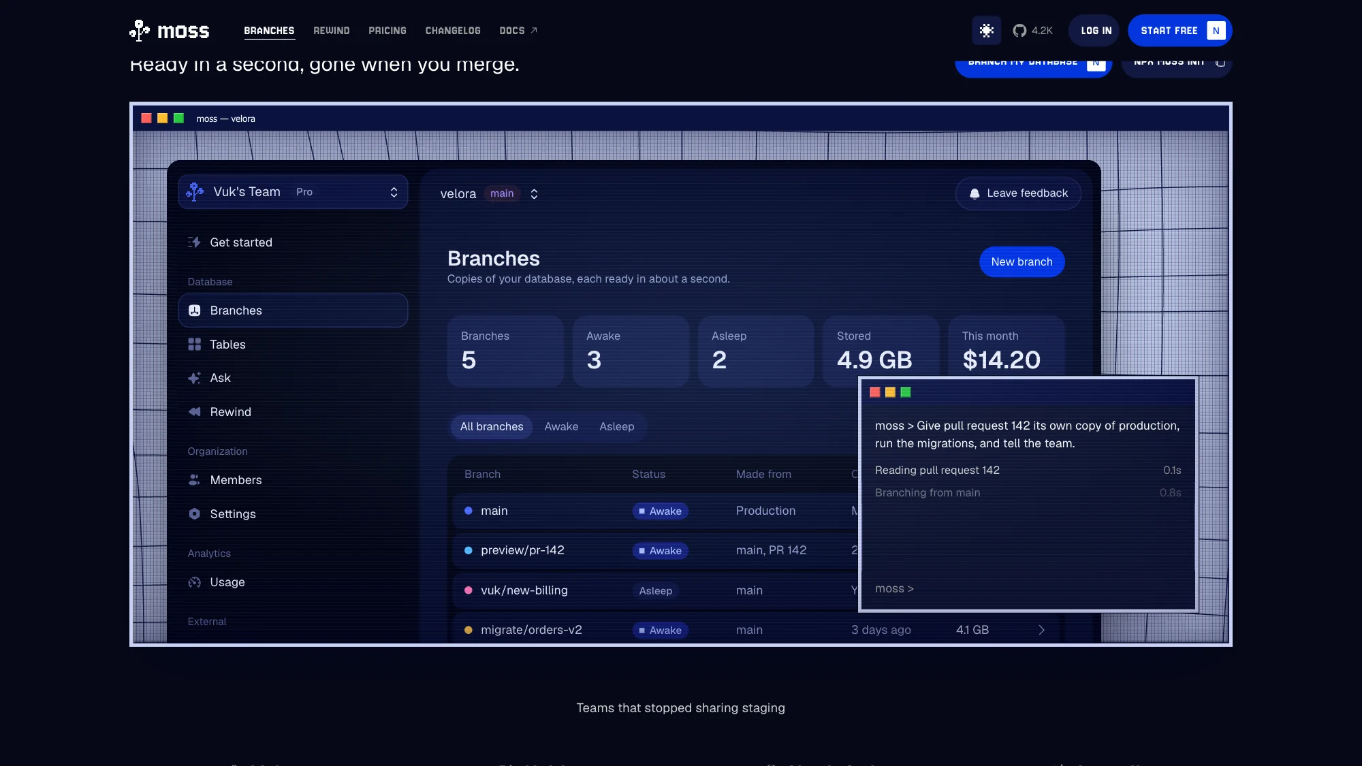Open the GitHub 4.2K stars link
The width and height of the screenshot is (1362, 766).
1032,31
